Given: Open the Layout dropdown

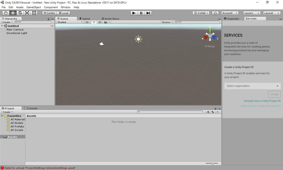Looking at the screenshot, I should tap(272, 13).
